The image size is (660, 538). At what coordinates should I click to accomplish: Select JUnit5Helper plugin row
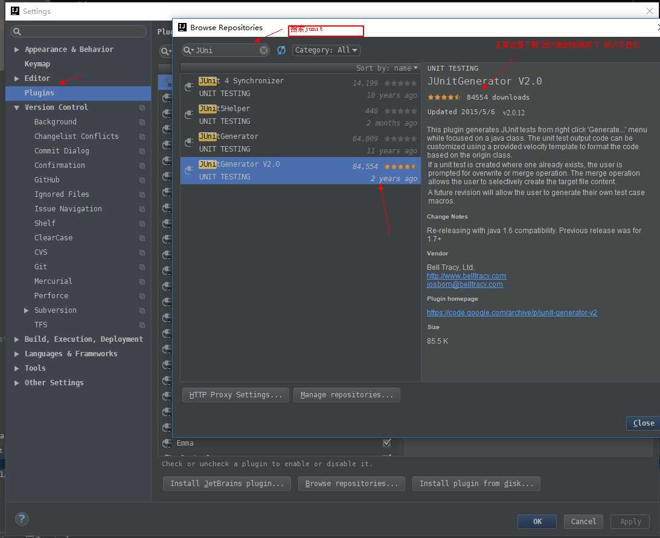point(301,115)
